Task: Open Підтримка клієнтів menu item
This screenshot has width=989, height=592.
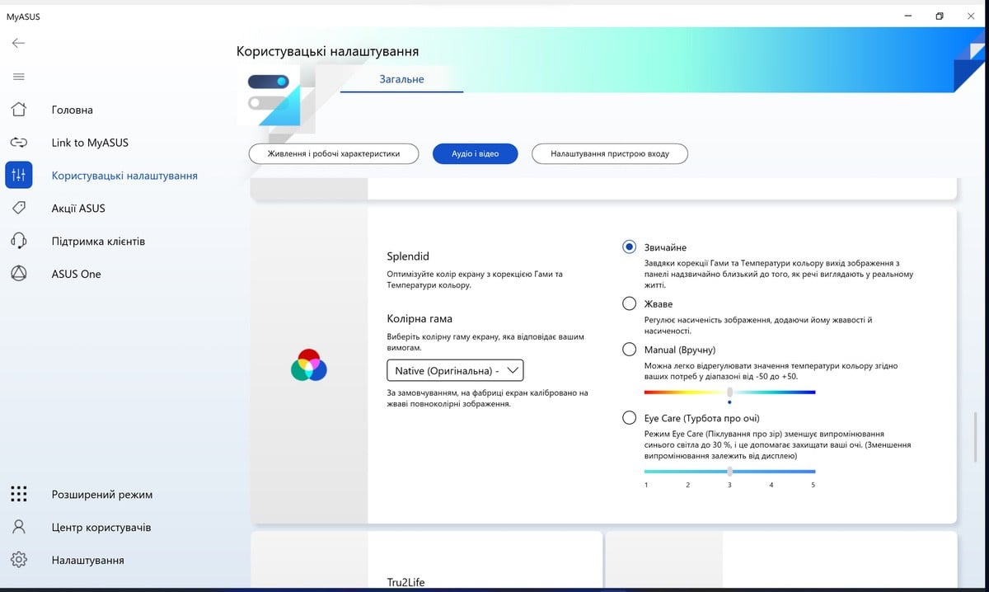Action: (x=98, y=241)
